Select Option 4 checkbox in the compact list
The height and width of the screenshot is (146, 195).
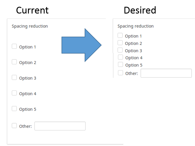click(x=120, y=57)
